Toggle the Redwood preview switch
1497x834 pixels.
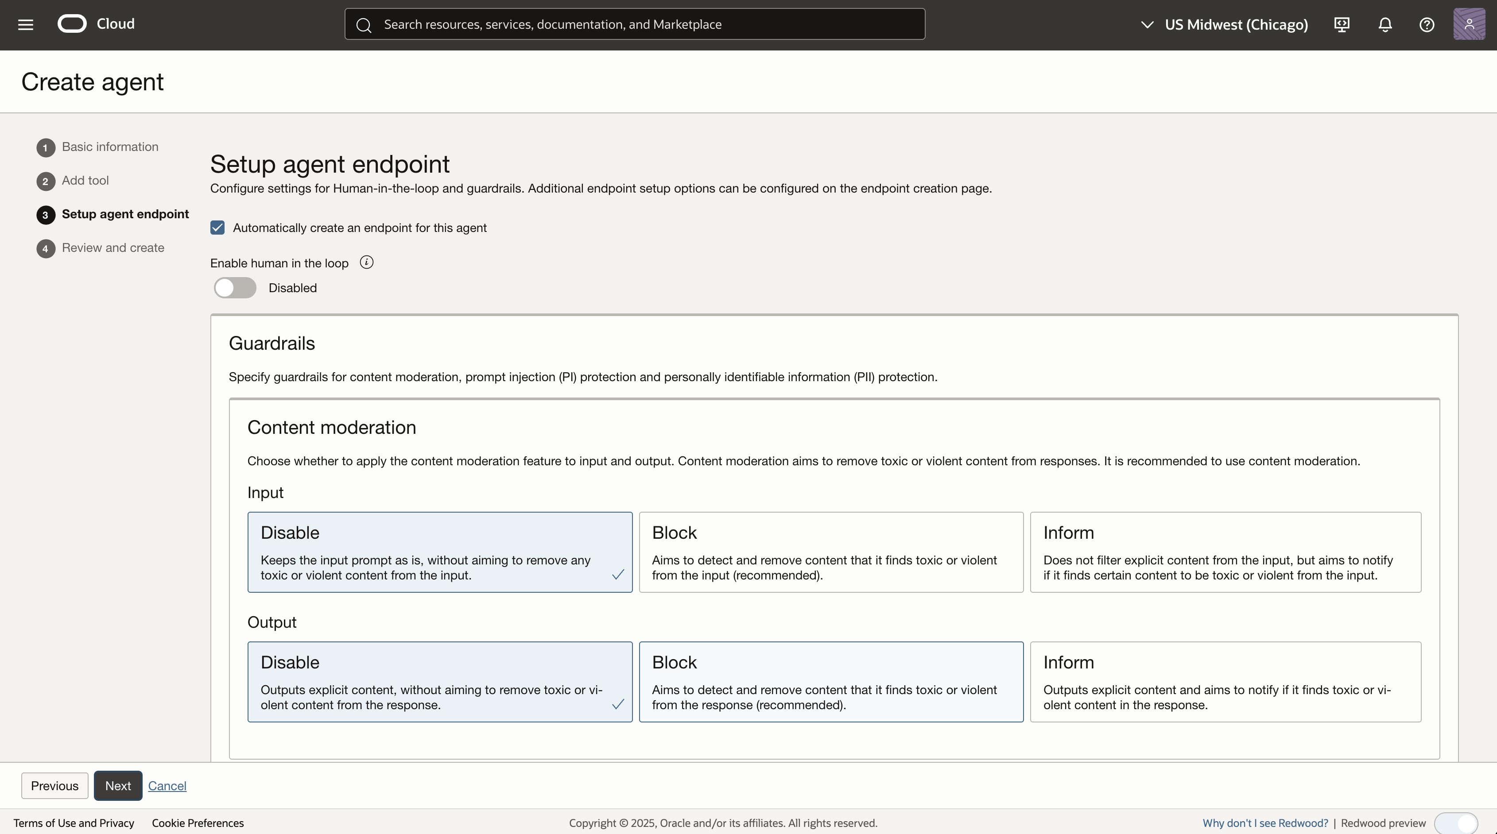pyautogui.click(x=1455, y=823)
